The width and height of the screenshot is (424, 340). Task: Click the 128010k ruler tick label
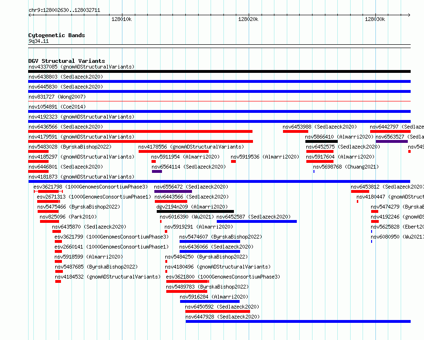tap(121, 19)
